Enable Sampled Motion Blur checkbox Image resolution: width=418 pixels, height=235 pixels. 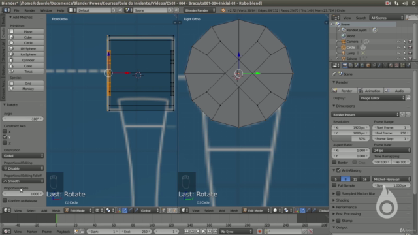(338, 193)
